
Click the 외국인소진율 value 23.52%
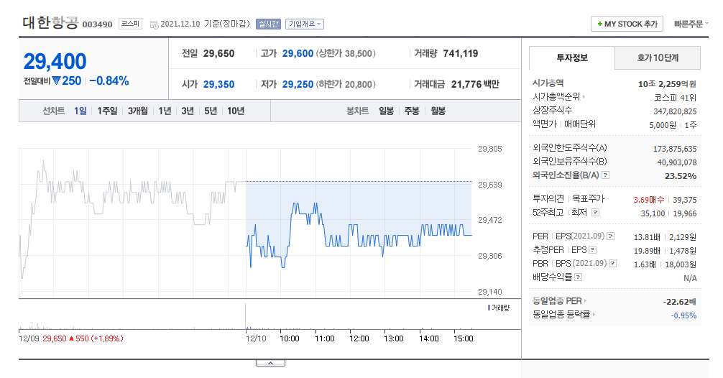pyautogui.click(x=681, y=176)
